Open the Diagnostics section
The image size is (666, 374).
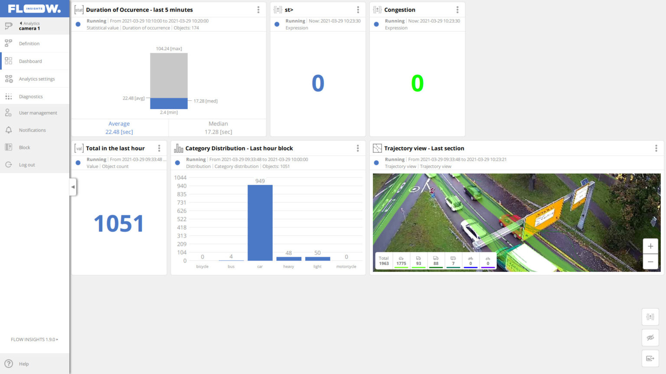tap(31, 96)
